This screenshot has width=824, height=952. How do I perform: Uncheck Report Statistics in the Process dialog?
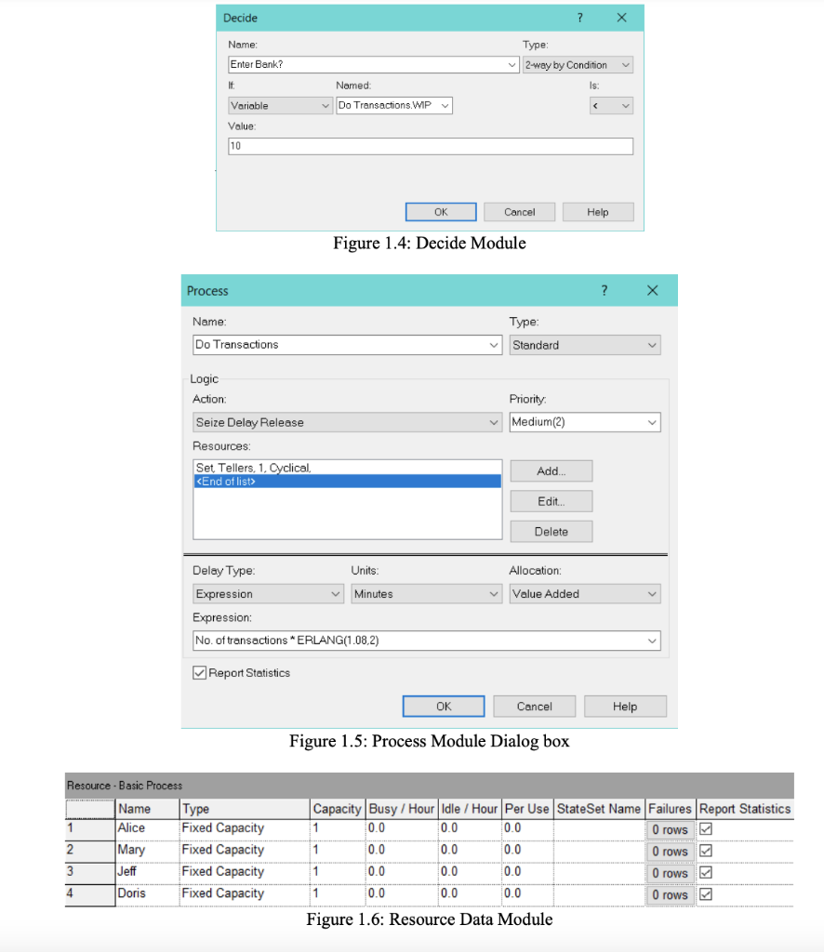tap(198, 672)
